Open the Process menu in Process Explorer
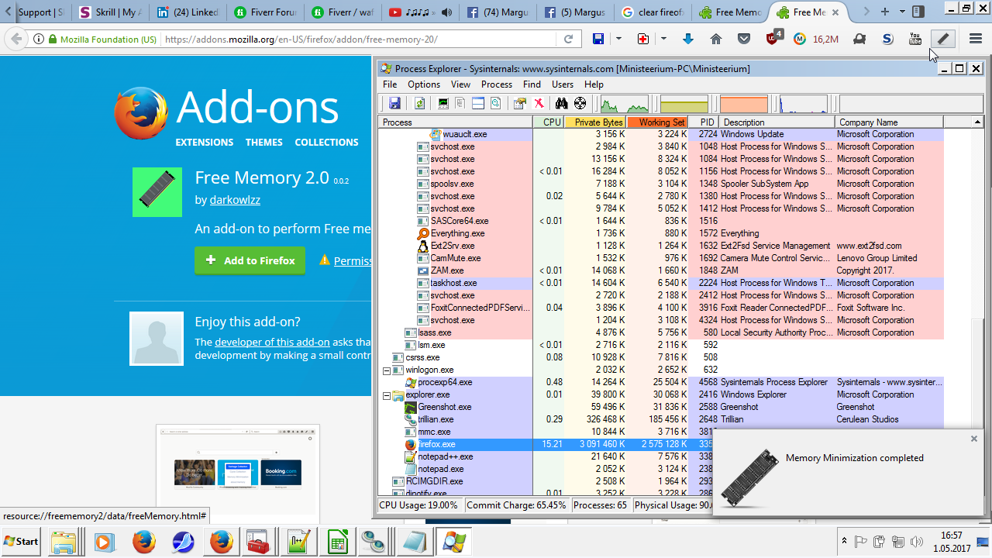This screenshot has height=558, width=992. click(x=497, y=84)
